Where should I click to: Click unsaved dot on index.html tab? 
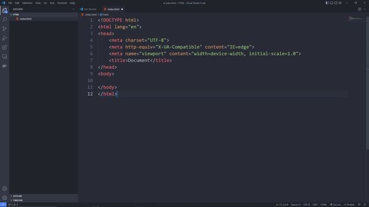[x=122, y=9]
